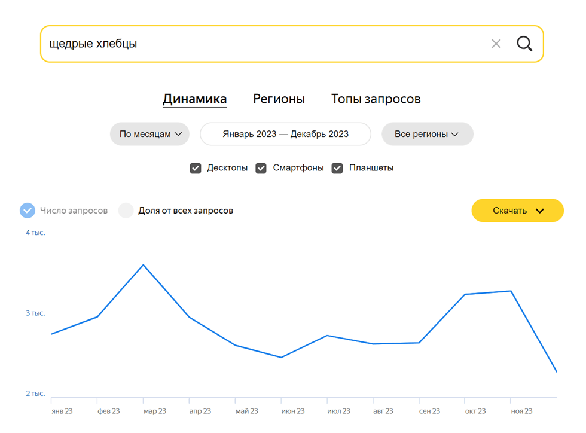The width and height of the screenshot is (586, 433).
Task: Click the chart peak at мар 23
Action: tap(143, 264)
